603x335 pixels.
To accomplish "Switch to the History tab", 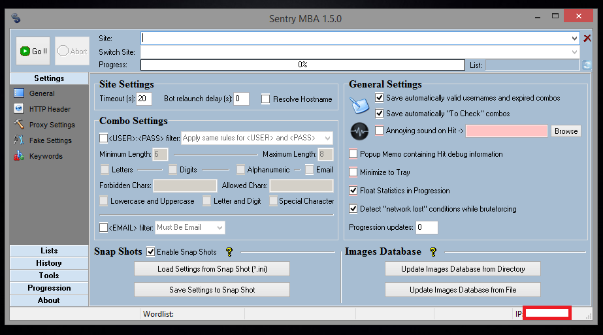I will (x=49, y=263).
